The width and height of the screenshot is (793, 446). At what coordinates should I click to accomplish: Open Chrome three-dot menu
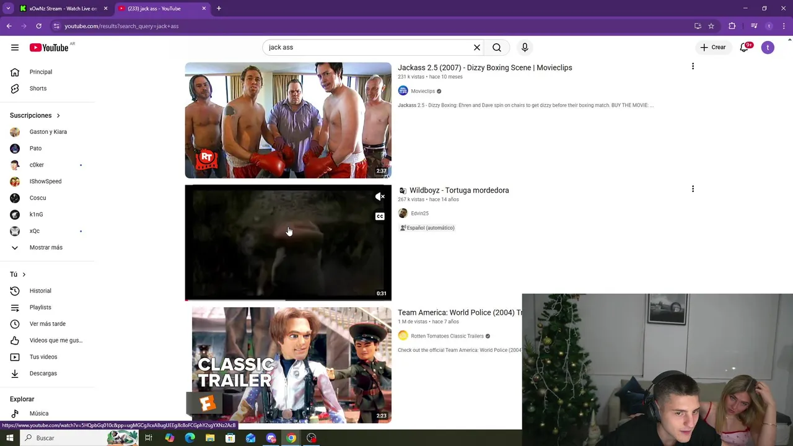784,26
